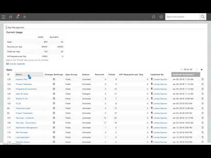Select the Records per App usage row
Image resolution: width=211 pixels, height=158 pixels.
click(x=35, y=47)
